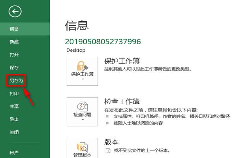Screen dimensions: 237x158
Task: Click the back arrow circle icon
Action: click(15, 11)
